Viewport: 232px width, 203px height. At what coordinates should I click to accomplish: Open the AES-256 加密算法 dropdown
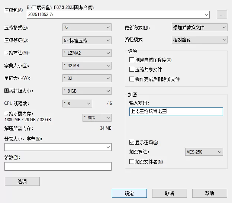[x=204, y=152]
